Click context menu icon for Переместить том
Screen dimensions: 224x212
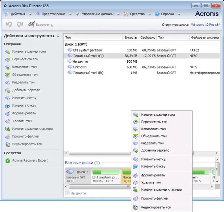(x=135, y=122)
